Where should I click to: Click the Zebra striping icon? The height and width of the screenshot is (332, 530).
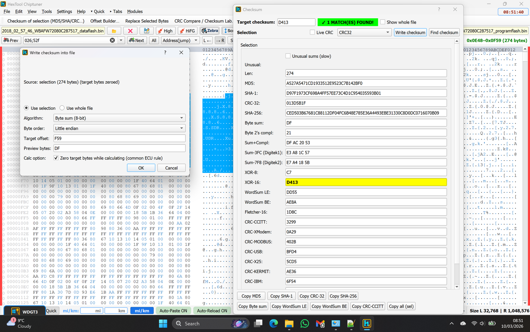click(209, 31)
